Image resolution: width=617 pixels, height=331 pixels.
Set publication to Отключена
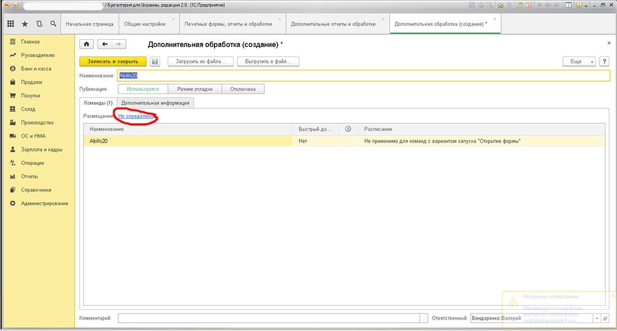pos(243,89)
